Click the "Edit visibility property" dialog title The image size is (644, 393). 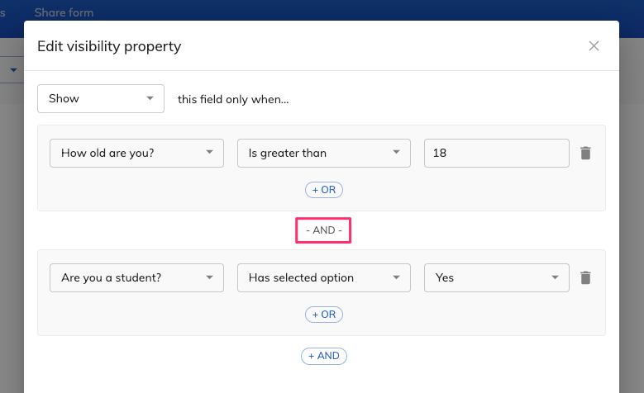pyautogui.click(x=109, y=46)
